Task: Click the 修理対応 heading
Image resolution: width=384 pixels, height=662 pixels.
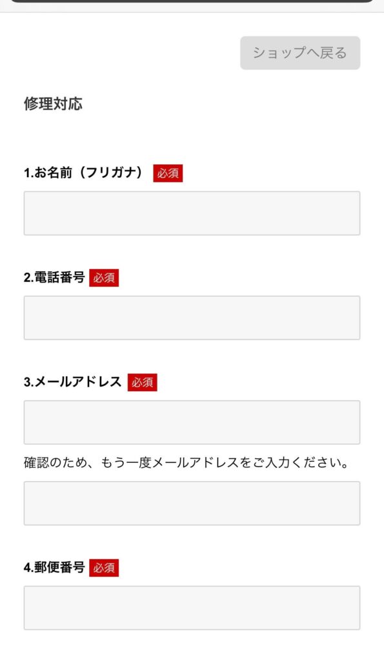Action: coord(53,103)
